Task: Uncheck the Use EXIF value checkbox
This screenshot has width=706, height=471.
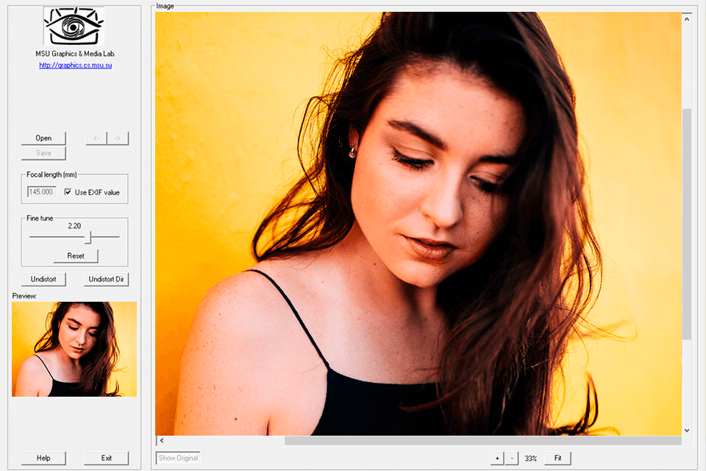Action: 67,191
